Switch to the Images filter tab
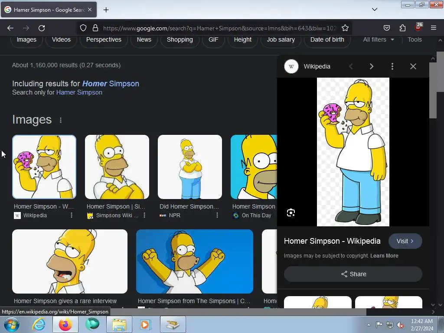The width and height of the screenshot is (444, 333). (x=26, y=39)
